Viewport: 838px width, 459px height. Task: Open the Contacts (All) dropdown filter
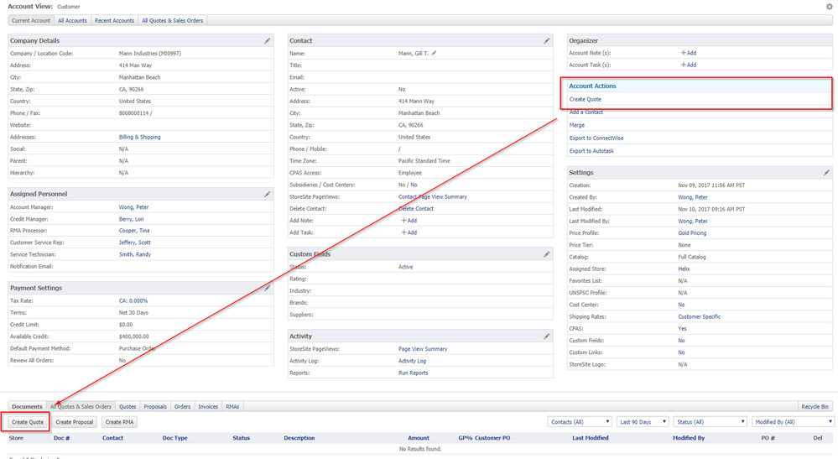(580, 422)
